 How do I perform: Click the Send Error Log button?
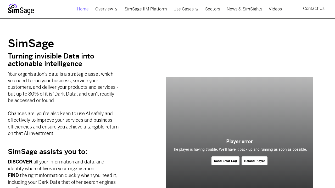pos(225,160)
